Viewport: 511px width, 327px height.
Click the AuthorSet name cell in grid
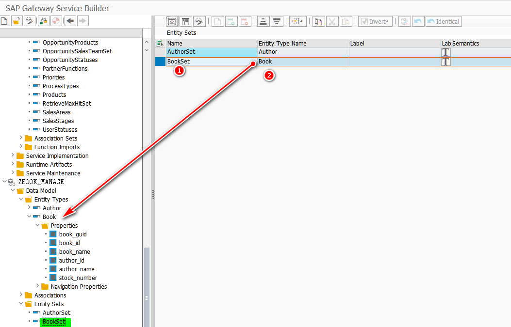click(212, 52)
